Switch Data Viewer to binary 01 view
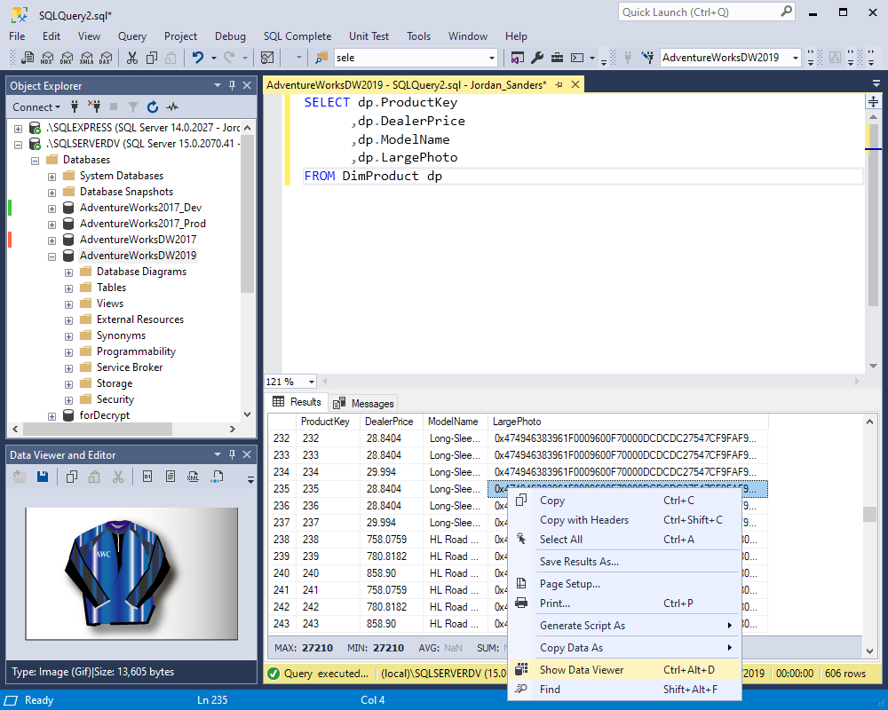The width and height of the screenshot is (888, 710). pyautogui.click(x=147, y=477)
